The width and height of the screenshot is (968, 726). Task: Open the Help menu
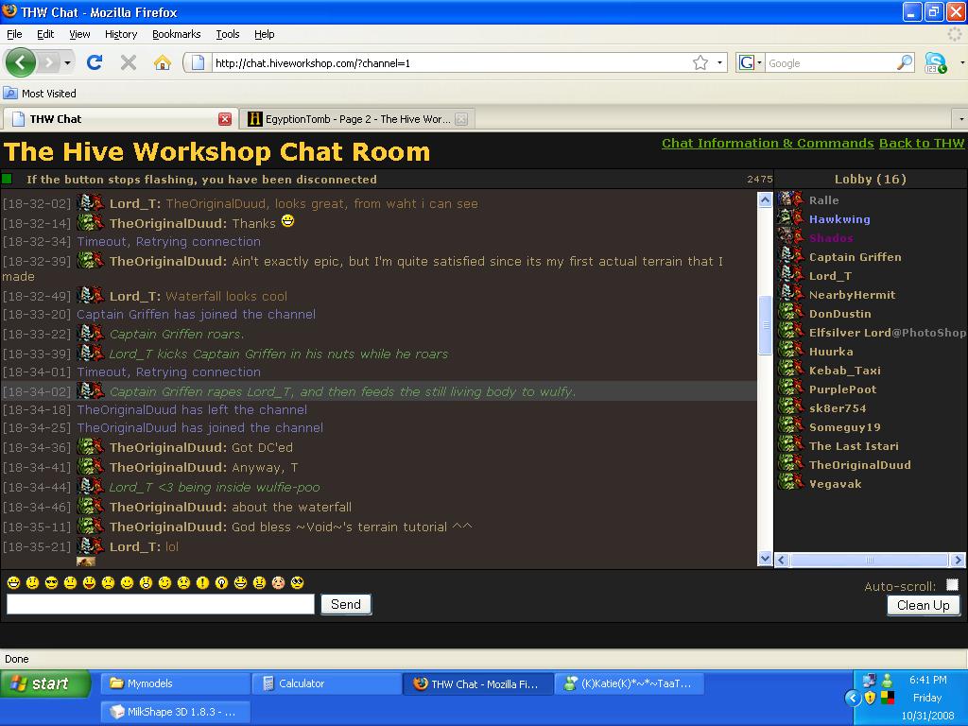(265, 34)
